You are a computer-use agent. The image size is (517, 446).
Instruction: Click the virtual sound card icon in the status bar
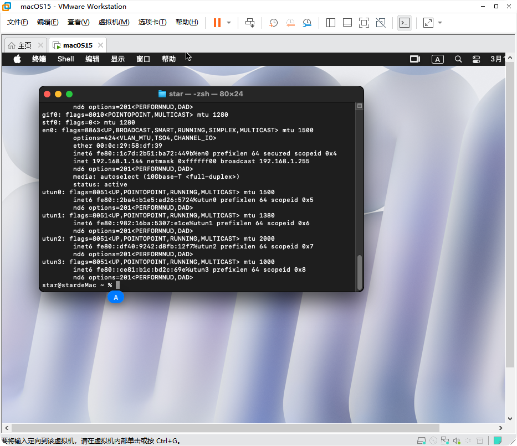457,440
